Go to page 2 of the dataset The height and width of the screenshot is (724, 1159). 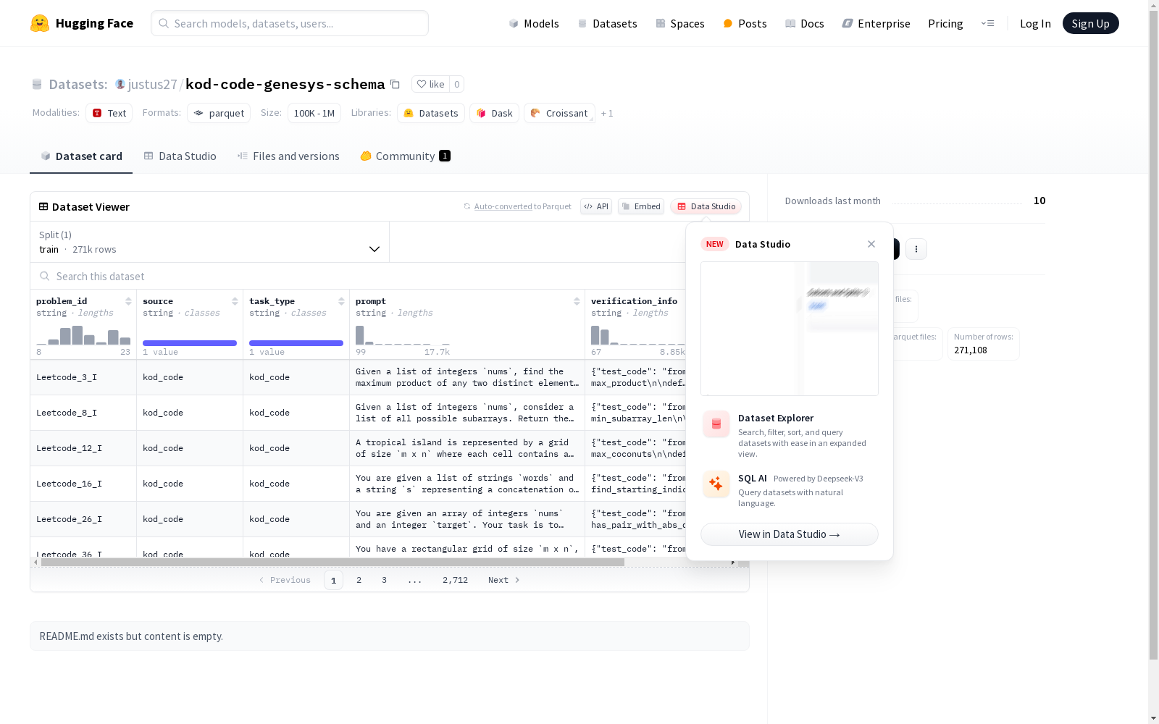tap(359, 580)
